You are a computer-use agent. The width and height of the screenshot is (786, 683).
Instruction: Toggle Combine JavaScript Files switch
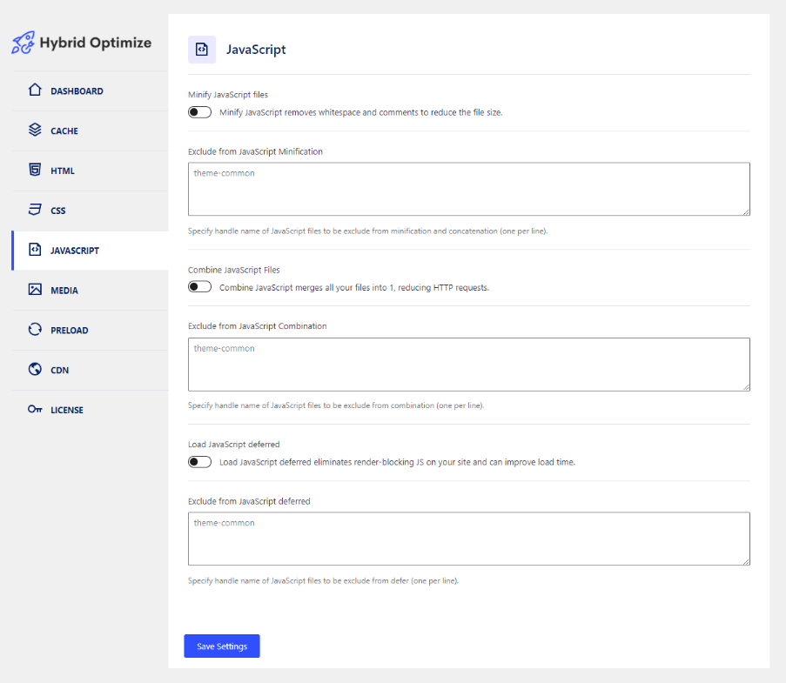click(x=199, y=287)
